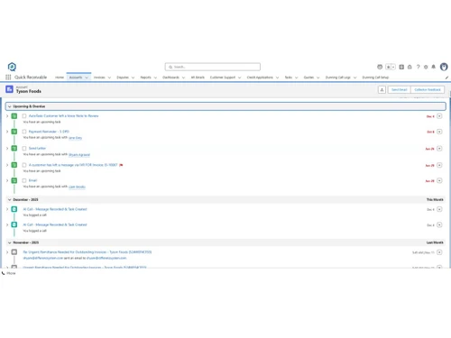Open the App Launcher grid icon
This screenshot has height=338, width=451.
tap(8, 78)
